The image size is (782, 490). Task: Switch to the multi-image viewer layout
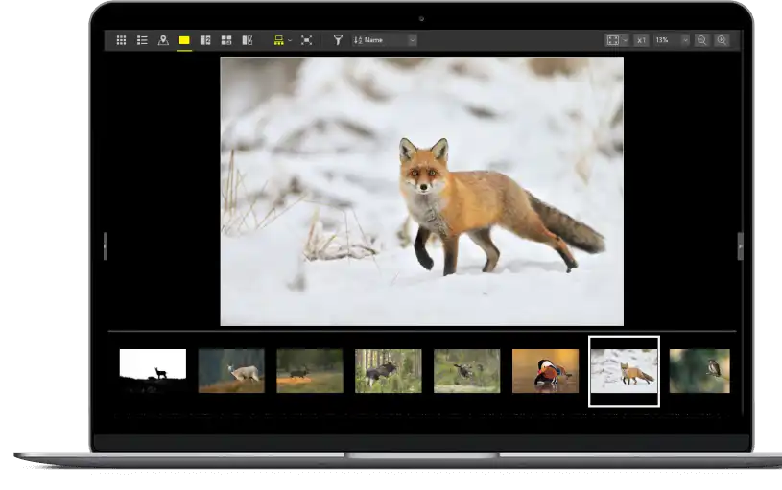click(226, 40)
